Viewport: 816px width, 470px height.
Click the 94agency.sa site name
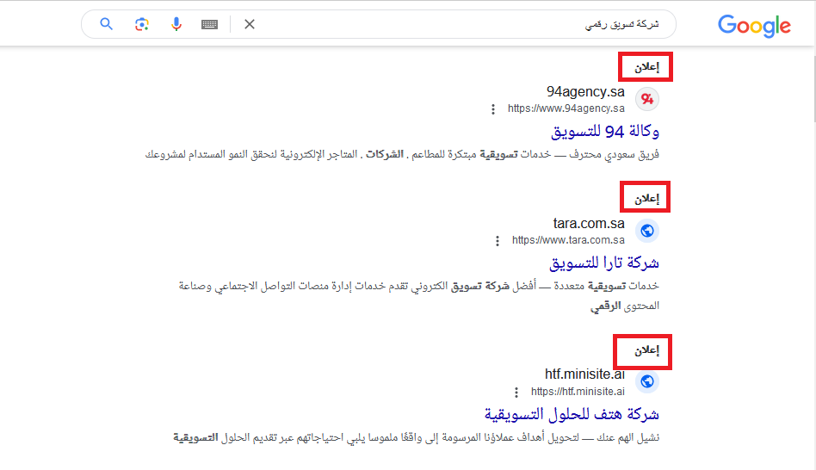[585, 91]
